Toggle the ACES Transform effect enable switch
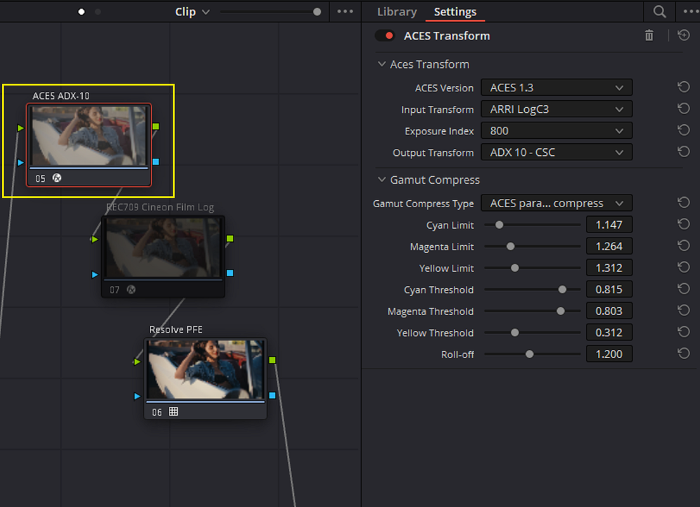The width and height of the screenshot is (700, 507). tap(385, 35)
